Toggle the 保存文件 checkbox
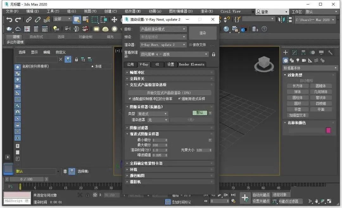Screen dimensions: 342x208 click(190, 45)
